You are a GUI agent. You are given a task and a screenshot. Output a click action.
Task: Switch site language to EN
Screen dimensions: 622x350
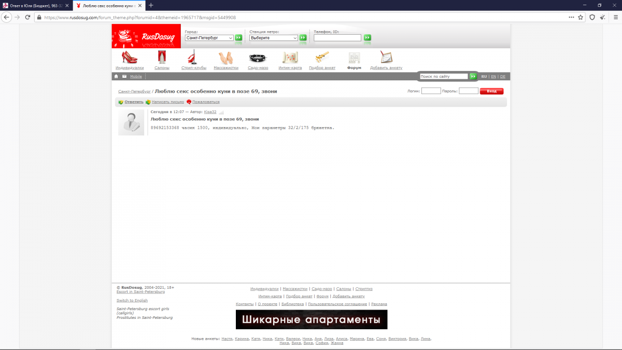coord(493,77)
